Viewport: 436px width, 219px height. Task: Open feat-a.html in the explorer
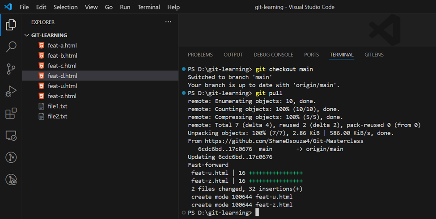(100, 45)
